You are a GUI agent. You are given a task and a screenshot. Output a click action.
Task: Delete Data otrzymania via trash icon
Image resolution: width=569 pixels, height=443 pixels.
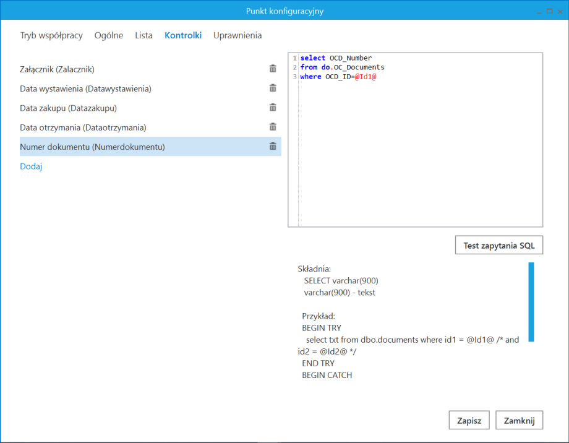(273, 127)
